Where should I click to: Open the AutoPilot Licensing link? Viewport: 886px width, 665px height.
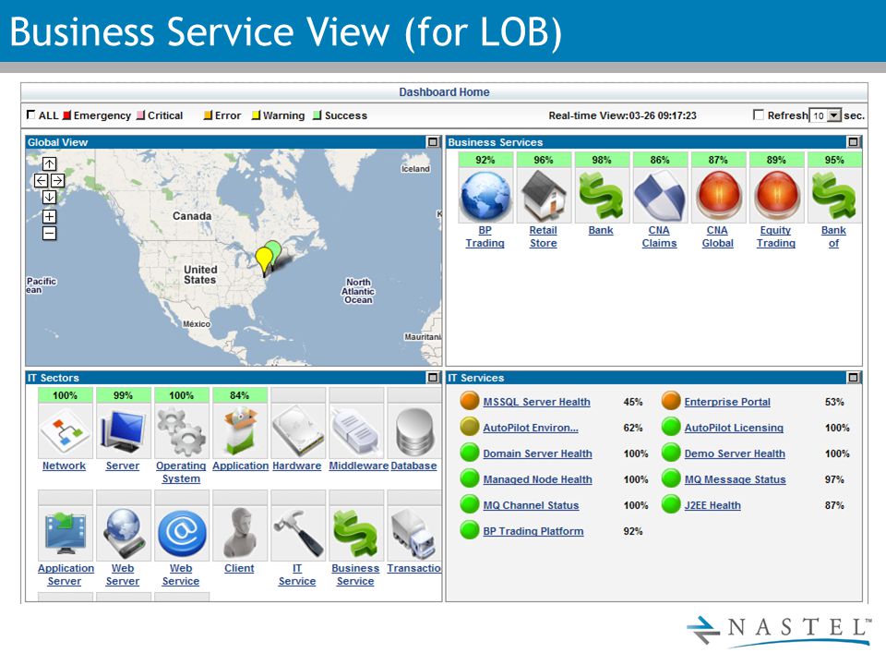[x=734, y=428]
